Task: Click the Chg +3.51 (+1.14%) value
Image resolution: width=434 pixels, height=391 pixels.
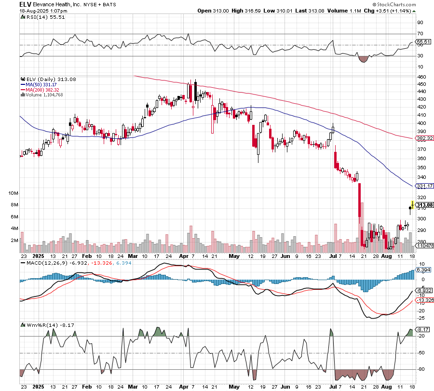Action: coord(387,11)
